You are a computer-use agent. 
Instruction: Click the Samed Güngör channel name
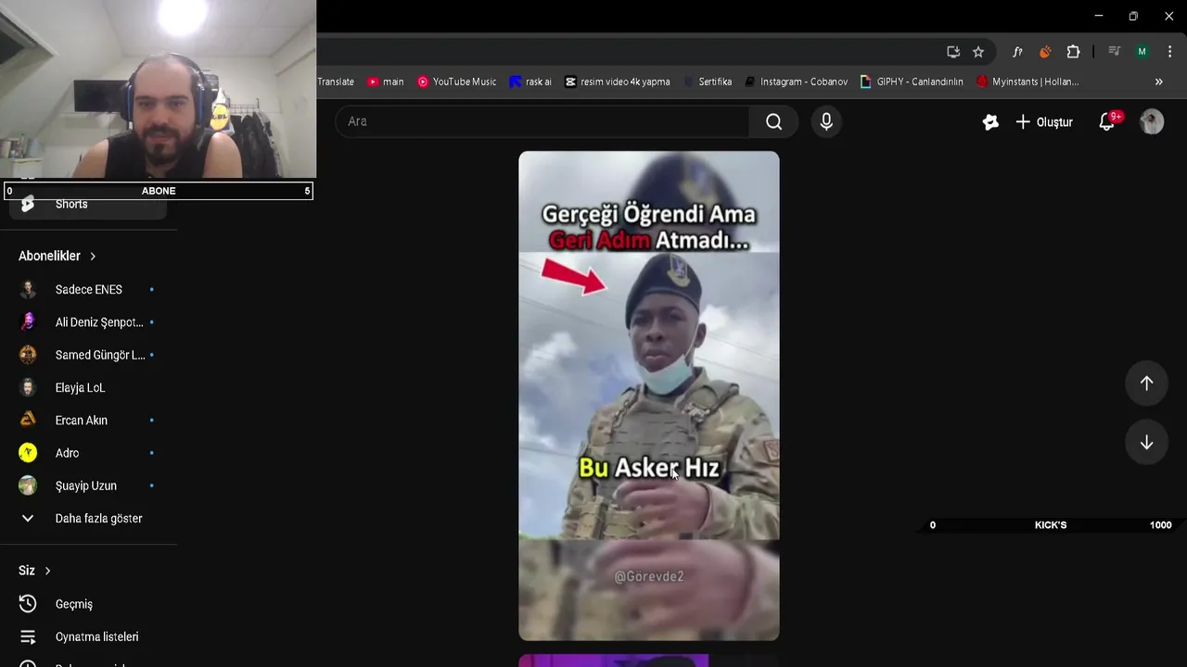[100, 355]
